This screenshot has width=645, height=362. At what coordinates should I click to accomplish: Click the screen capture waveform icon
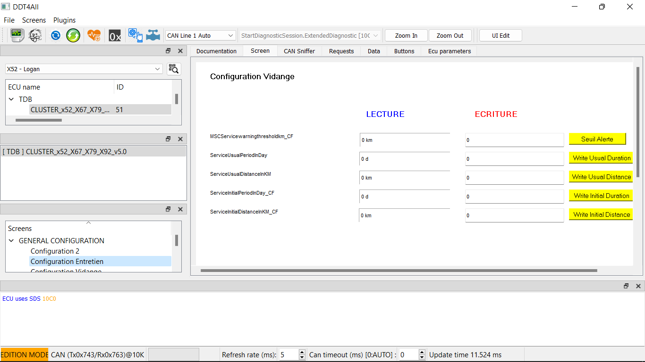(x=17, y=35)
